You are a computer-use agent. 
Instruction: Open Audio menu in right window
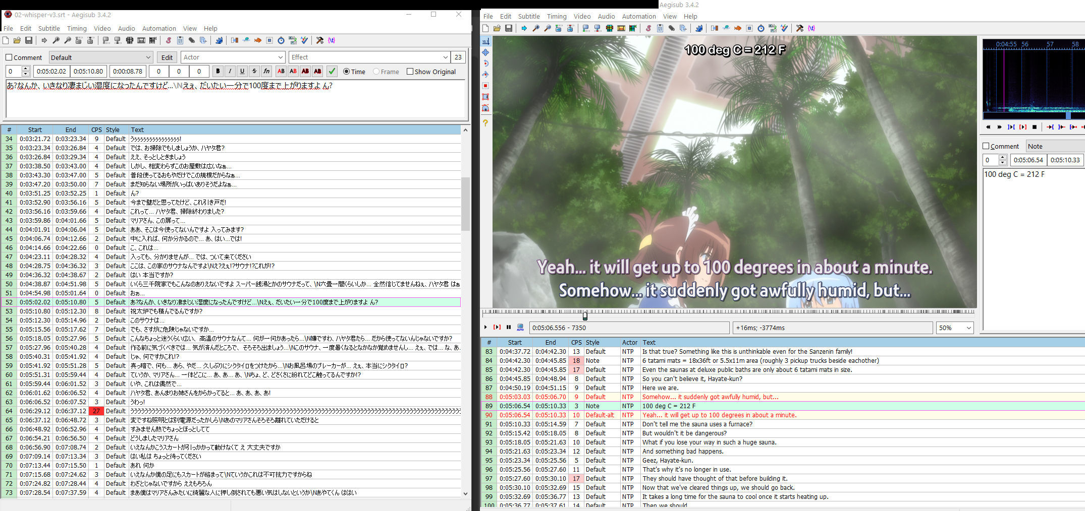(606, 16)
